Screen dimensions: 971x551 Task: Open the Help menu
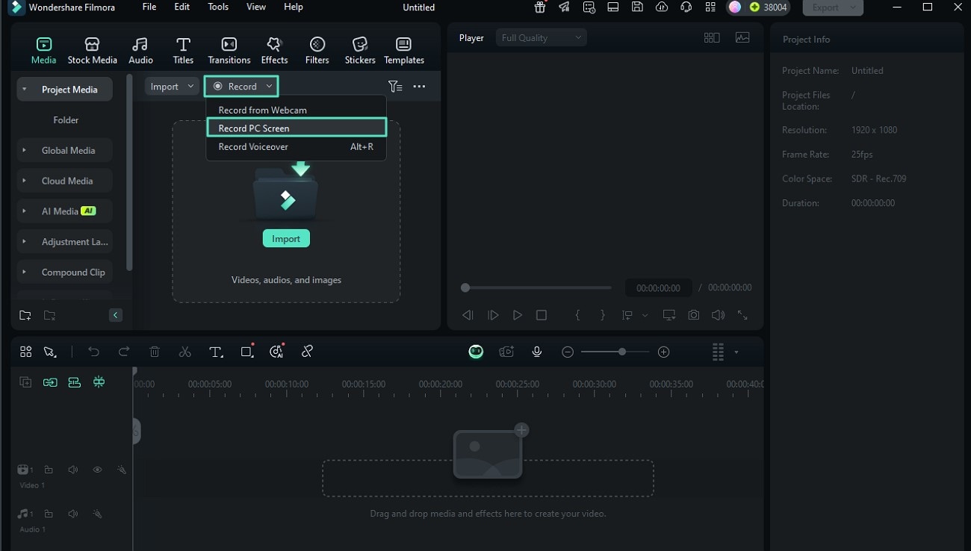pos(294,7)
